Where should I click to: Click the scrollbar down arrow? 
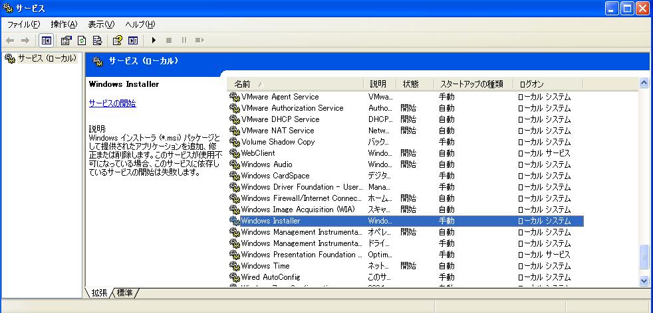point(644,281)
